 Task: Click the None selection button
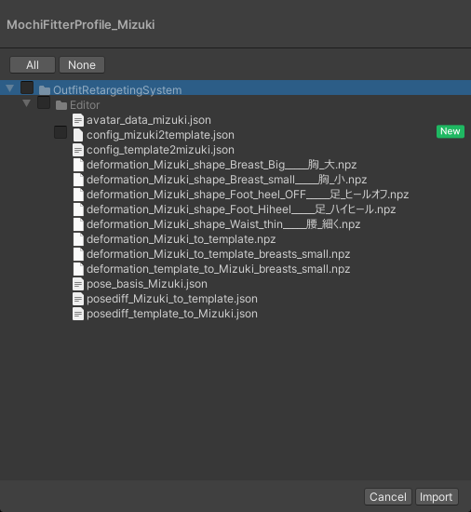click(82, 65)
